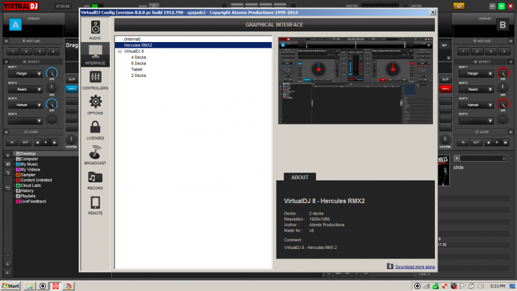Open the Options gear section
Viewport: 517px width, 291px height.
click(95, 105)
